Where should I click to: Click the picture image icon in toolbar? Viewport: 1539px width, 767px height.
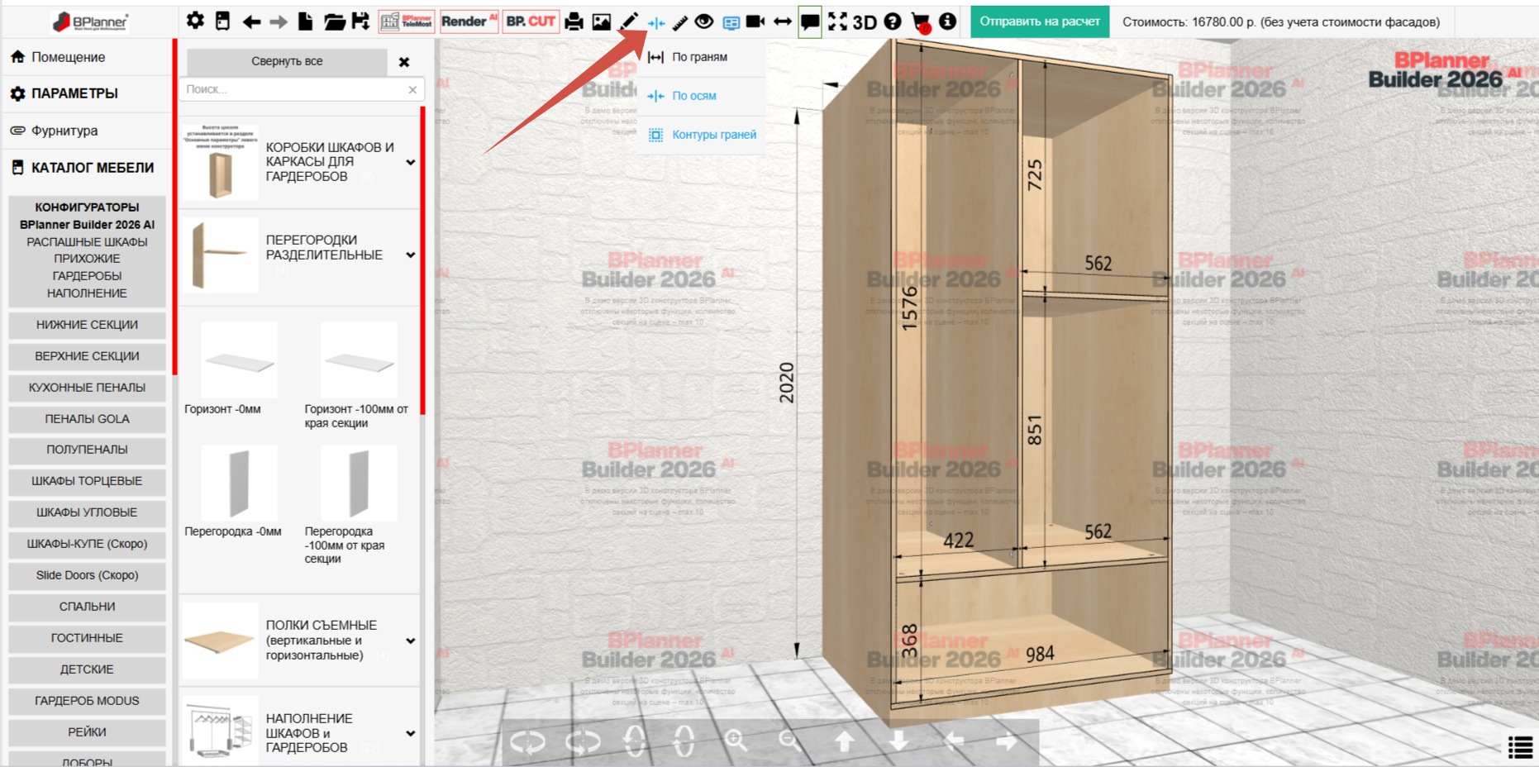click(x=602, y=21)
